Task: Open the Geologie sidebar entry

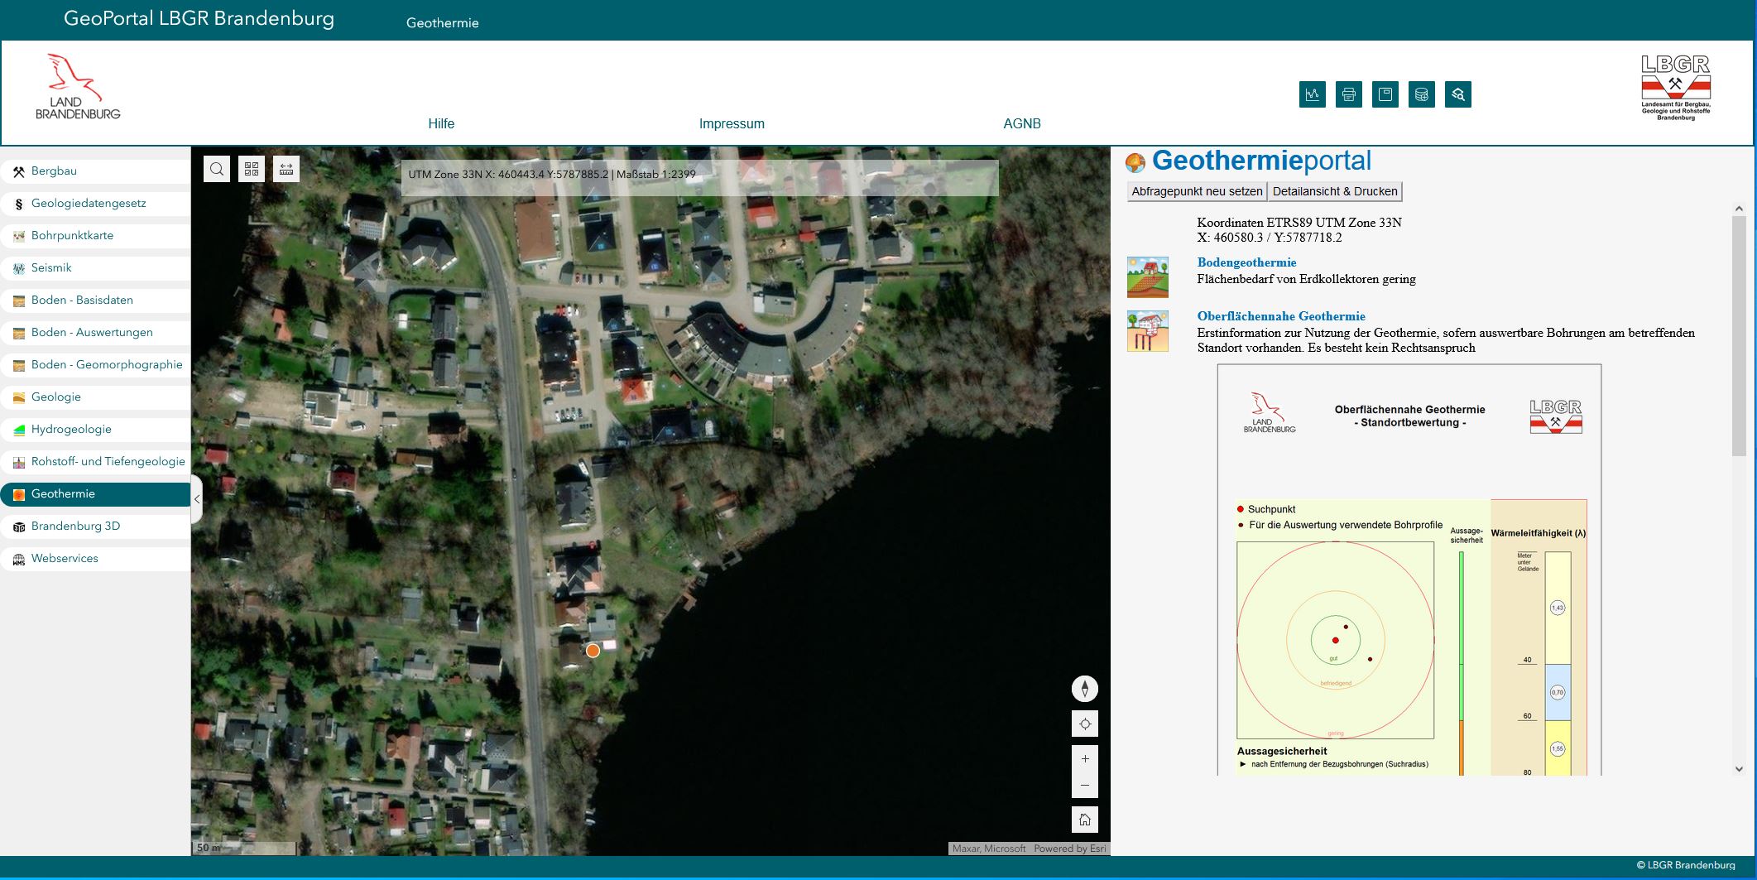Action: [x=96, y=397]
